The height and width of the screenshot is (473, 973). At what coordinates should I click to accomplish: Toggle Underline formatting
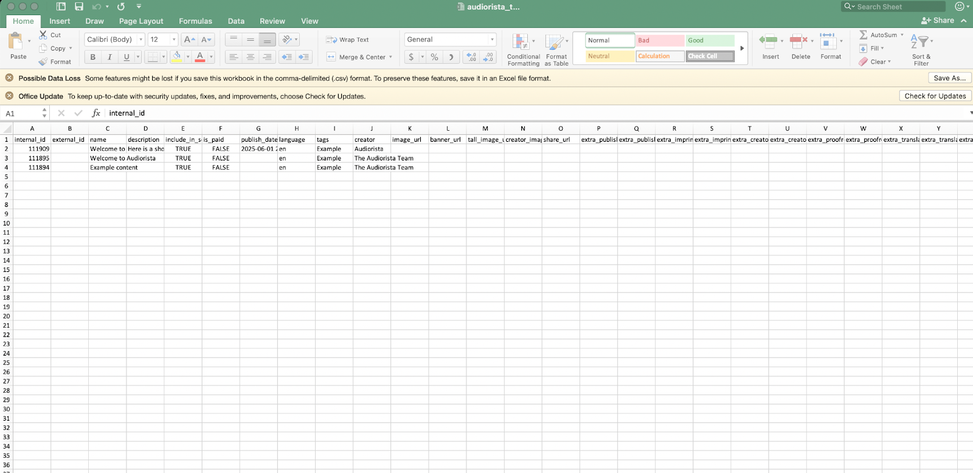click(x=126, y=57)
